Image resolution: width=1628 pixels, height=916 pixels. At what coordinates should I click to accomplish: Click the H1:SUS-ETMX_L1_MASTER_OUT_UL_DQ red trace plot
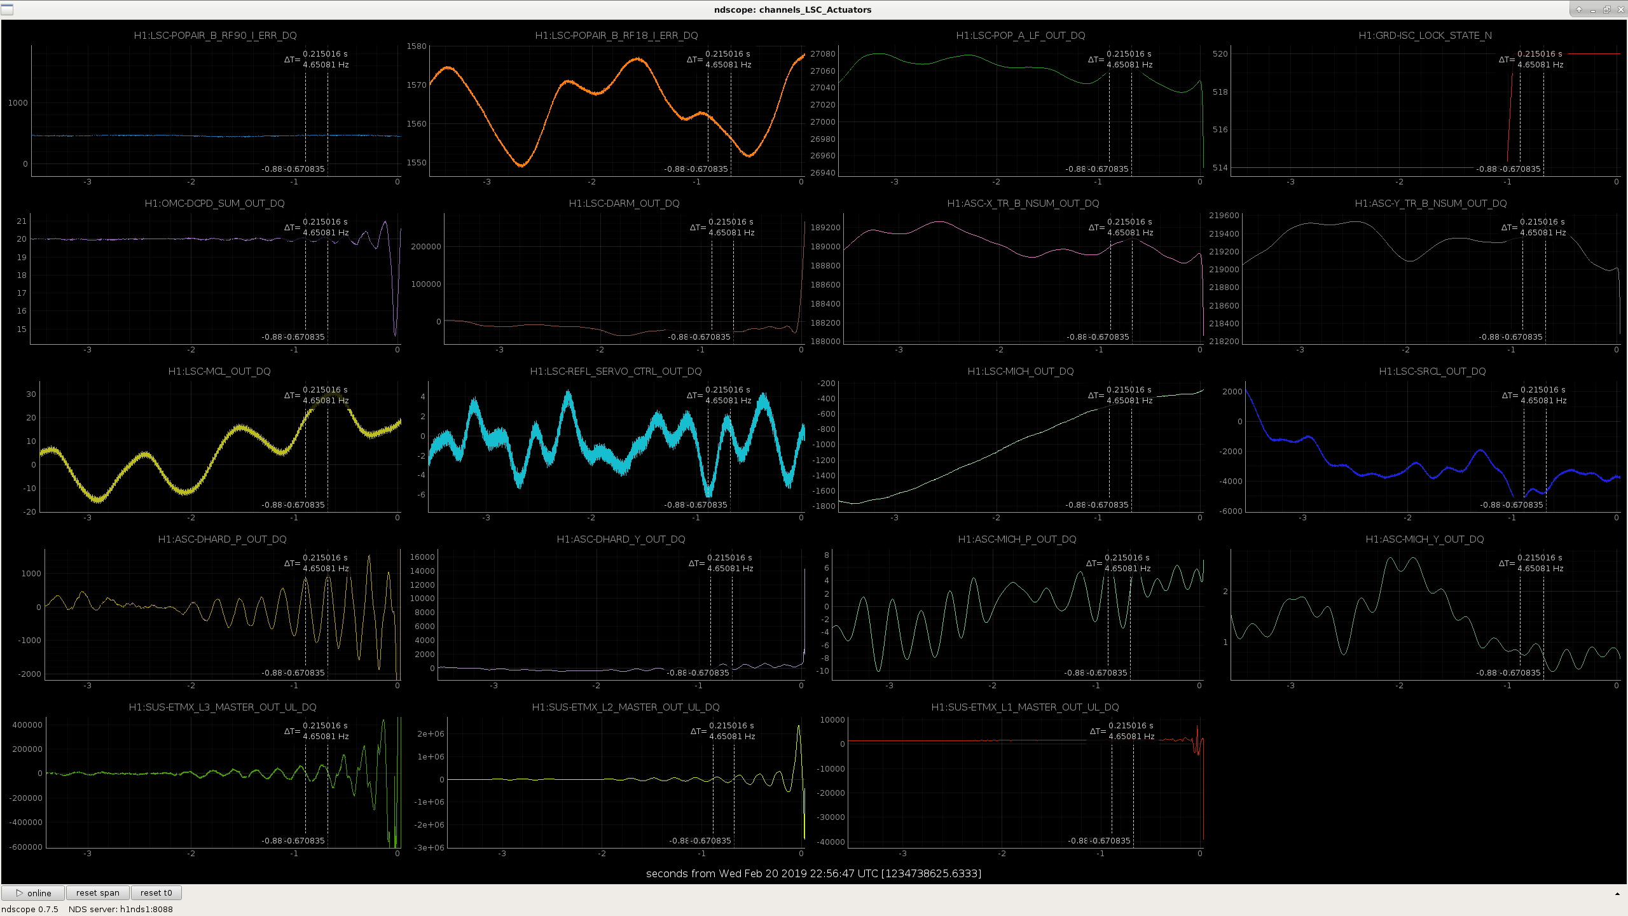[1025, 782]
